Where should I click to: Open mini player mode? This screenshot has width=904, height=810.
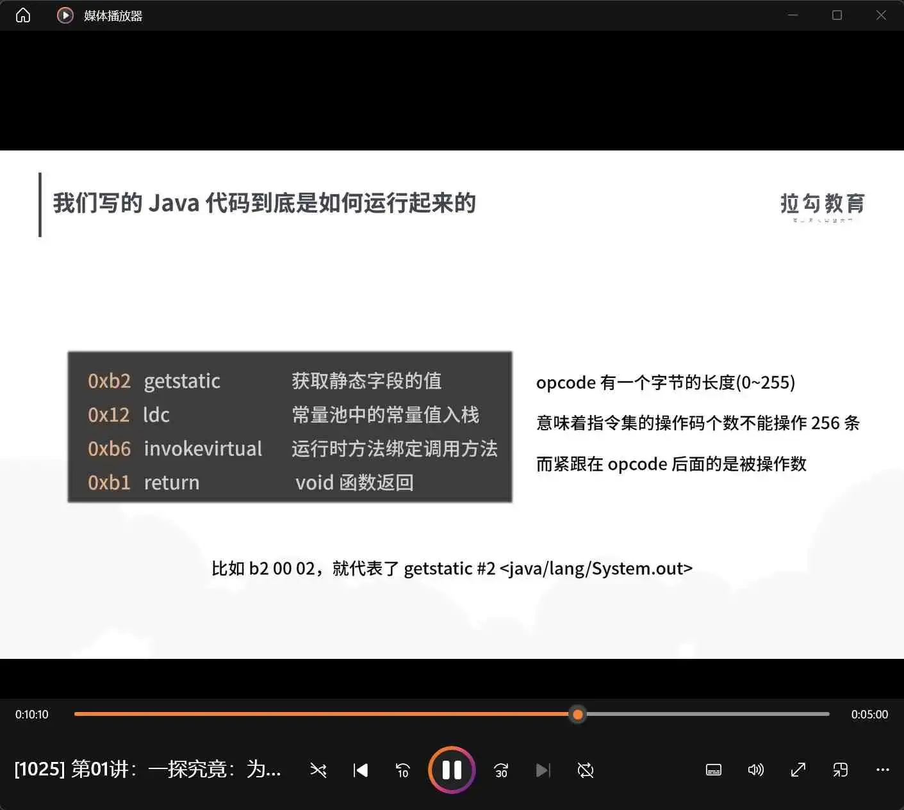pos(840,770)
